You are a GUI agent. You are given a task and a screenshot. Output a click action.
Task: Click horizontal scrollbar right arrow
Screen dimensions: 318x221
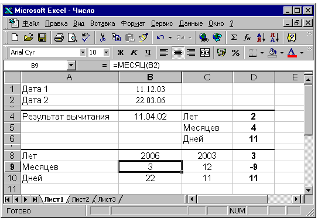[x=296, y=199]
